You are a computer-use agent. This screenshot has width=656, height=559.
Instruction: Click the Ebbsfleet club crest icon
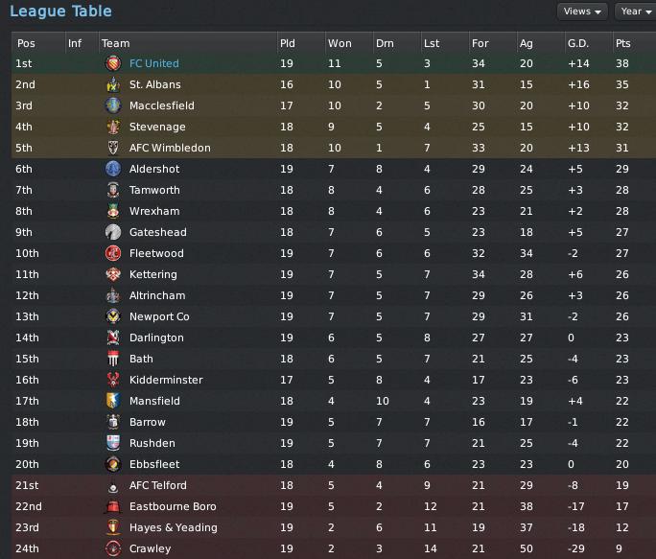(x=113, y=464)
